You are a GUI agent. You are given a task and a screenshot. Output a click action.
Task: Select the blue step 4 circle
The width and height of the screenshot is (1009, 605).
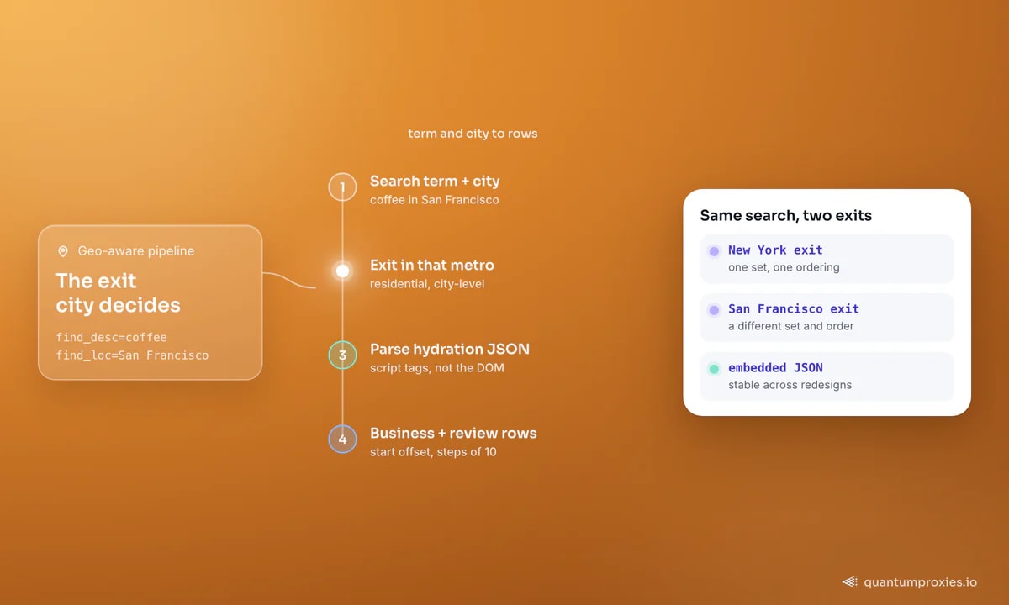(342, 439)
